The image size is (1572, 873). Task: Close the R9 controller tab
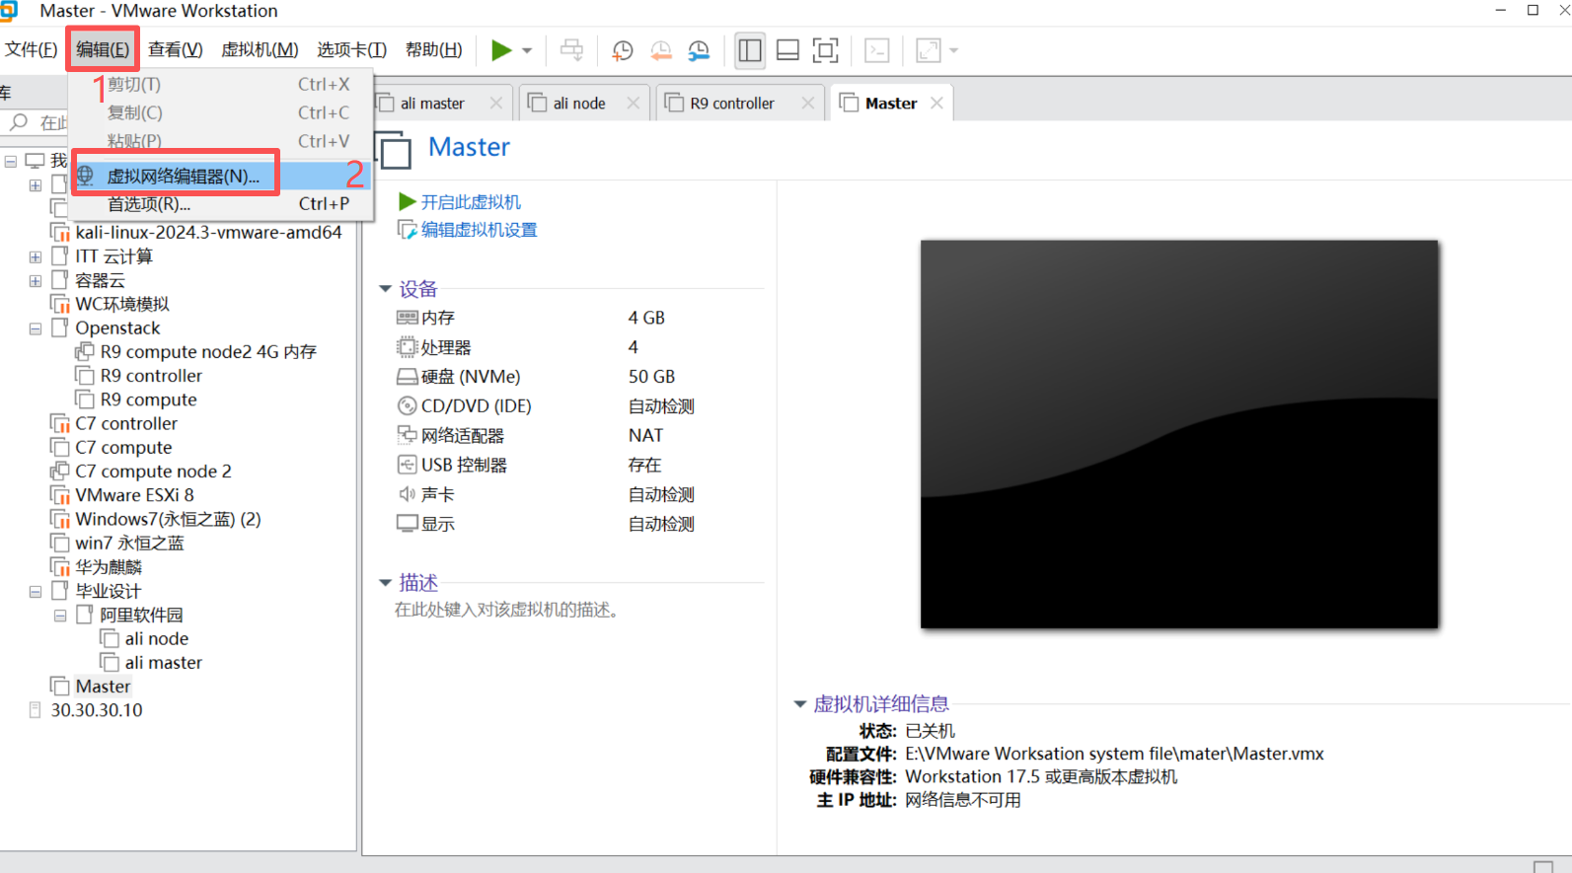pyautogui.click(x=808, y=103)
